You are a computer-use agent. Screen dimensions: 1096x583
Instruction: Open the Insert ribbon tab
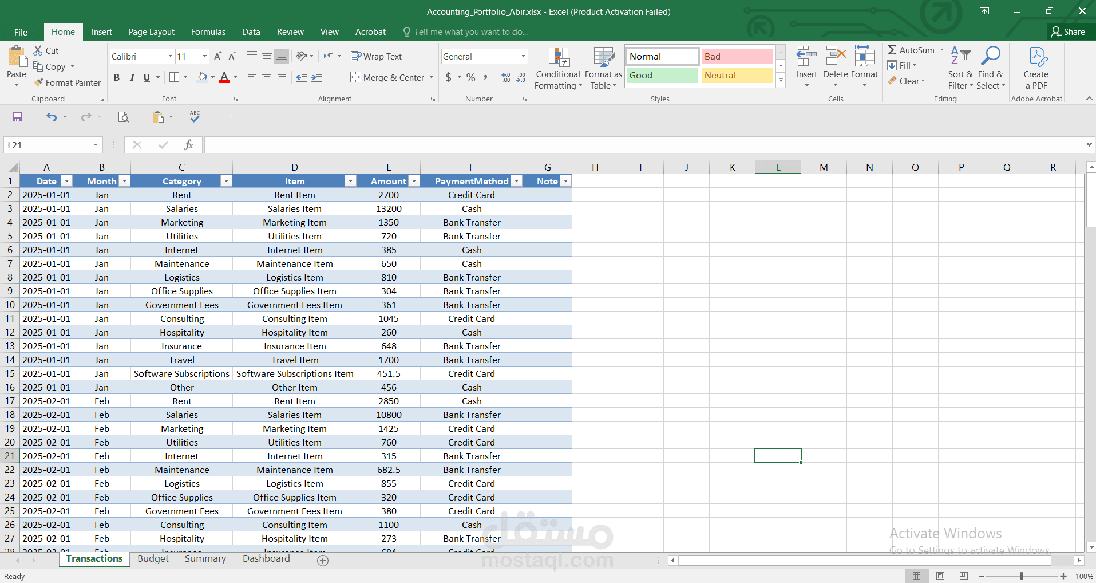pyautogui.click(x=101, y=32)
